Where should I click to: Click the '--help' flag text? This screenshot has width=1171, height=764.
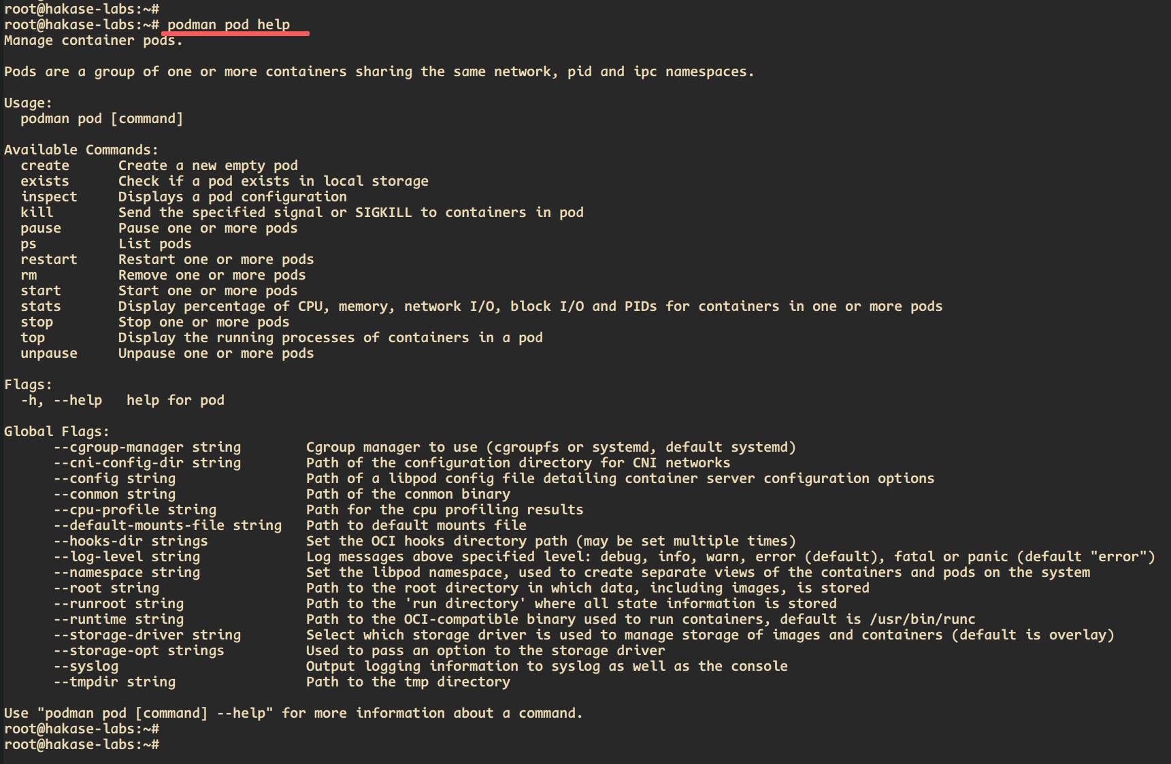pyautogui.click(x=78, y=400)
